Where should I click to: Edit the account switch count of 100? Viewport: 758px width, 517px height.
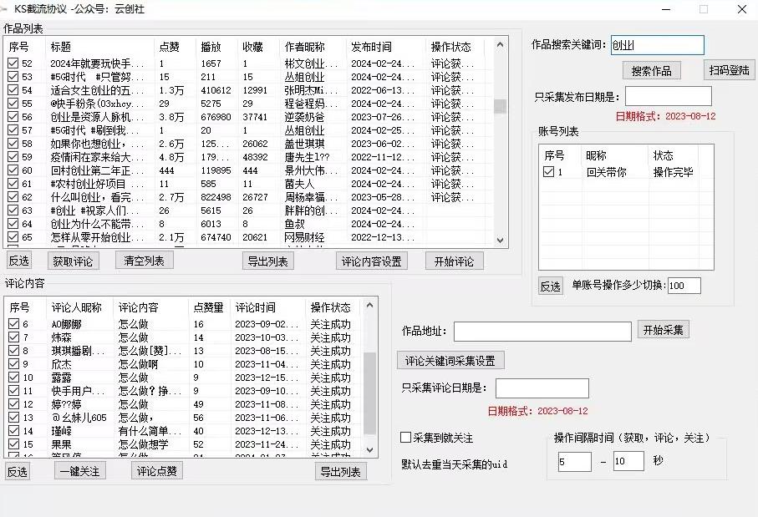tap(683, 285)
